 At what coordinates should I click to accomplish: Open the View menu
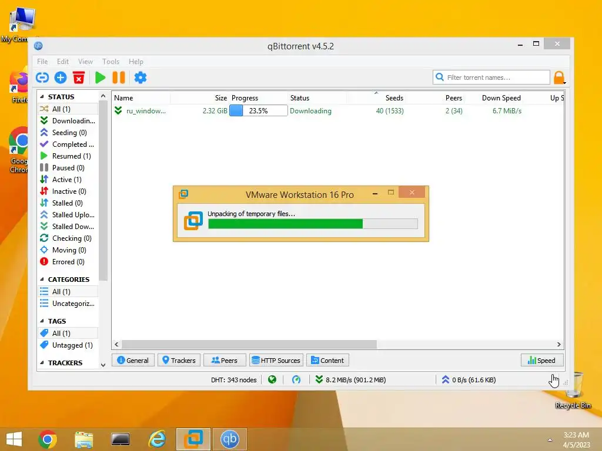[x=85, y=61]
